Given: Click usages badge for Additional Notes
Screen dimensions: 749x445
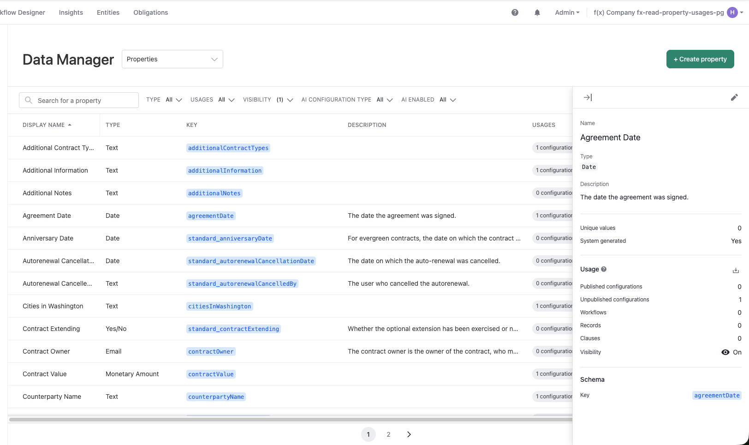Looking at the screenshot, I should [553, 193].
